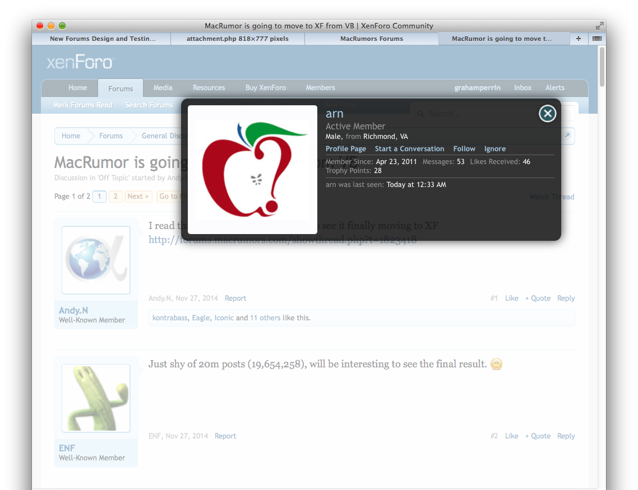Go to page 2 of thread
The image size is (638, 490).
(x=115, y=196)
